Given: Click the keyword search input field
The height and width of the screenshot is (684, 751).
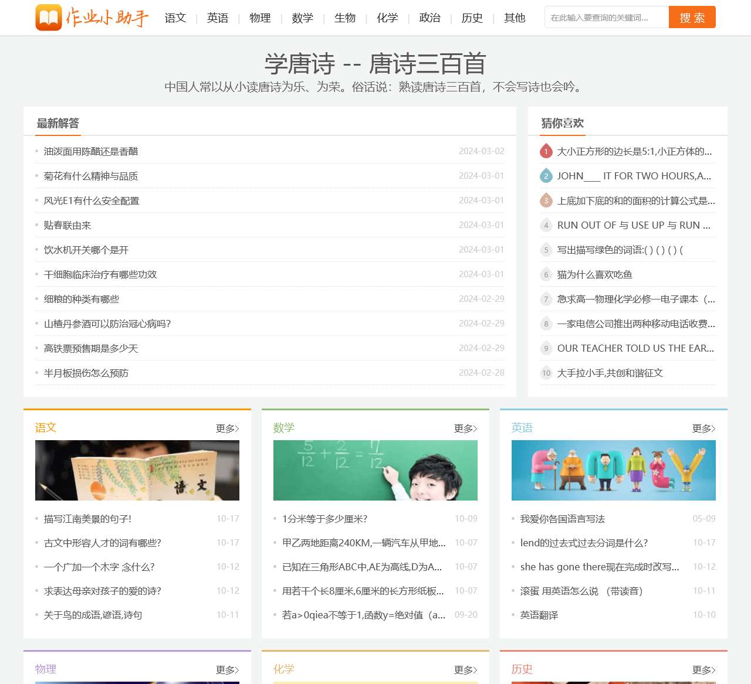Looking at the screenshot, I should [606, 17].
